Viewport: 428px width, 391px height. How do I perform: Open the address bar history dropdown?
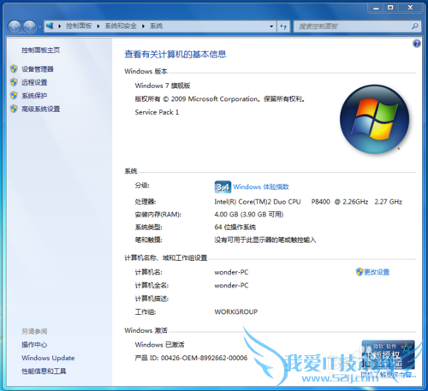point(271,27)
